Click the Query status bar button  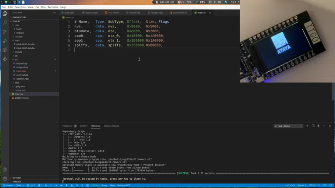[x=104, y=185]
